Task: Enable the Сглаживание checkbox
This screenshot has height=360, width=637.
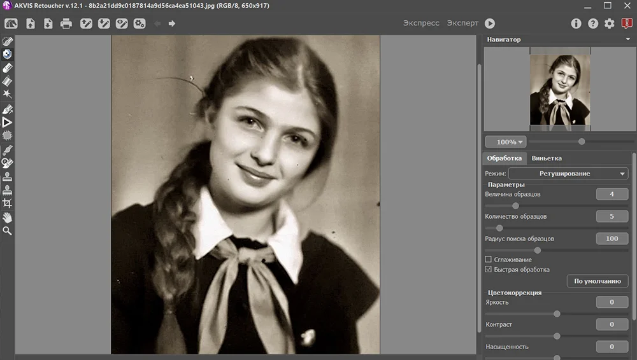Action: coord(489,260)
